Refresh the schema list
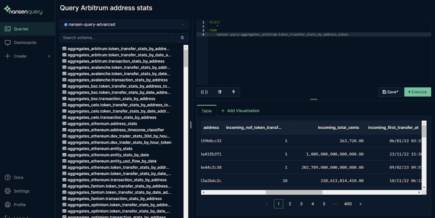435x218 pixels. [x=182, y=38]
